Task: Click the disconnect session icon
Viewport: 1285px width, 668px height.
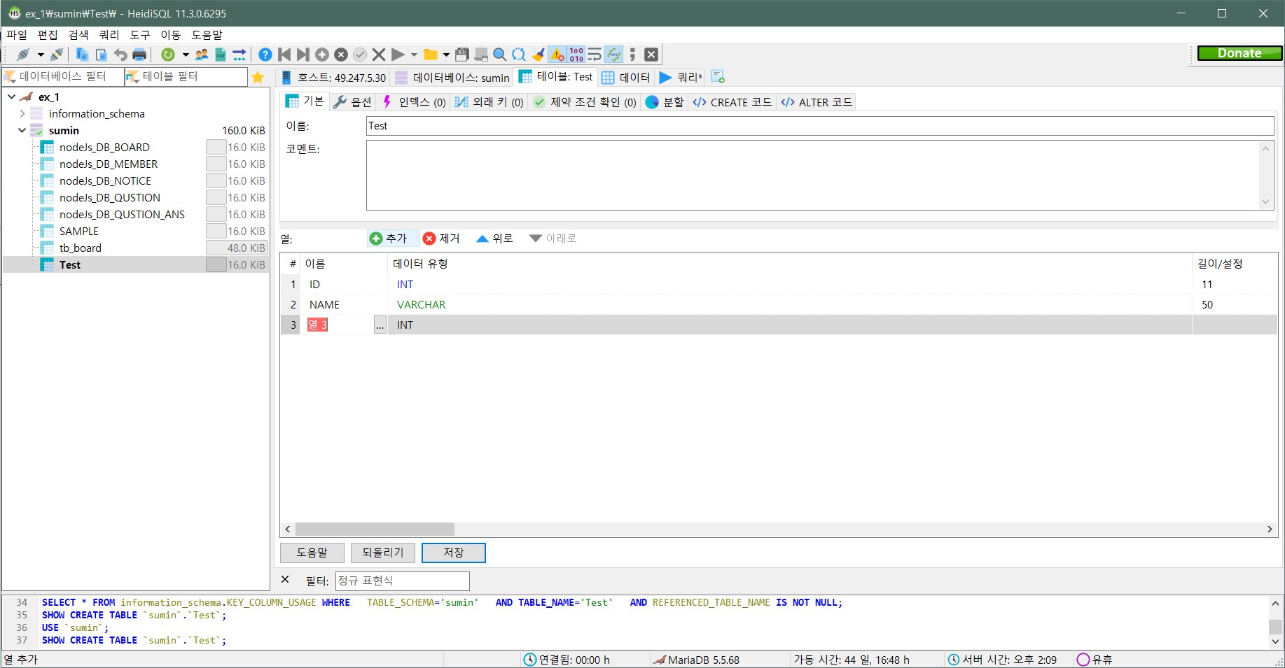Action: (57, 55)
